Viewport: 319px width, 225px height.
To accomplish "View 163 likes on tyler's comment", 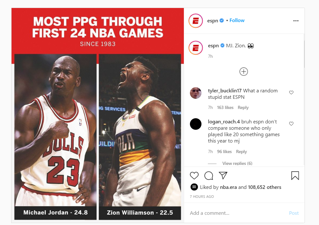I will point(225,107).
